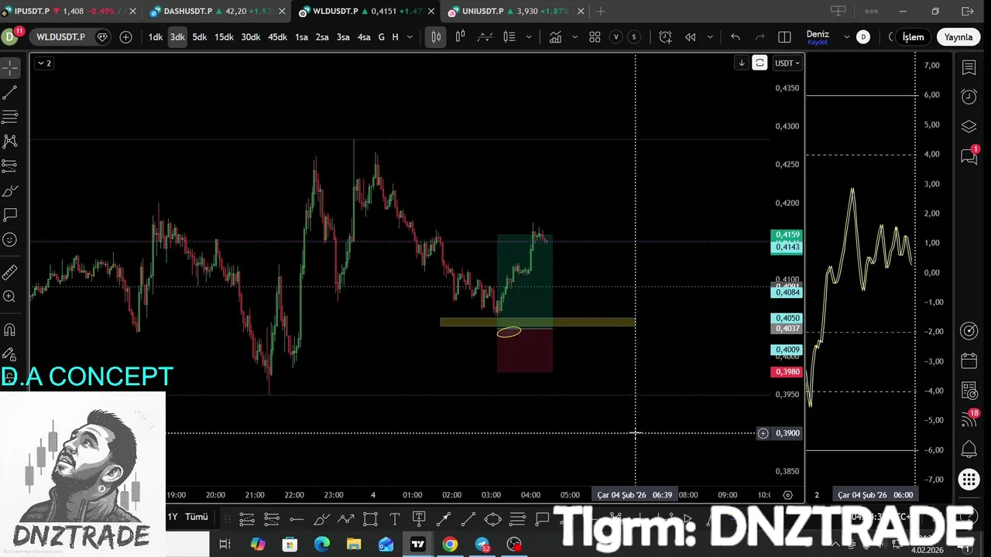Select the 45dk timeframe
This screenshot has height=557, width=991.
[277, 37]
